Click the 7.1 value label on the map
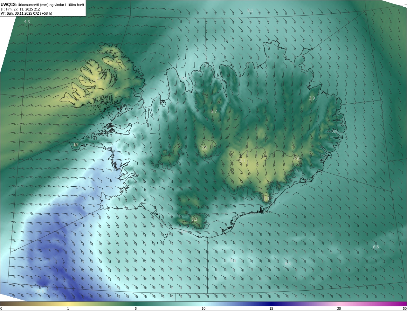407x311 pixels. [334, 131]
